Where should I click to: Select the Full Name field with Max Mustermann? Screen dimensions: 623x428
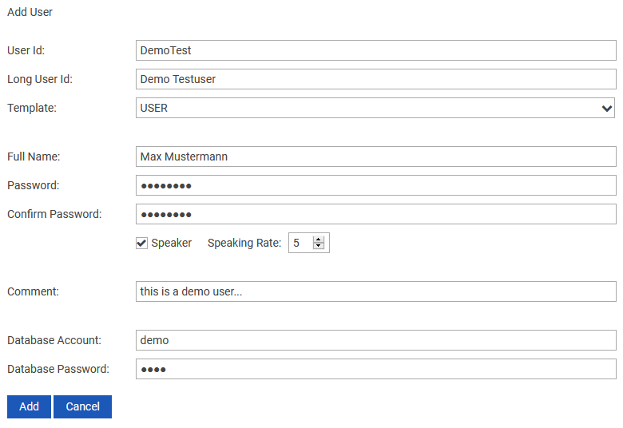pyautogui.click(x=375, y=157)
